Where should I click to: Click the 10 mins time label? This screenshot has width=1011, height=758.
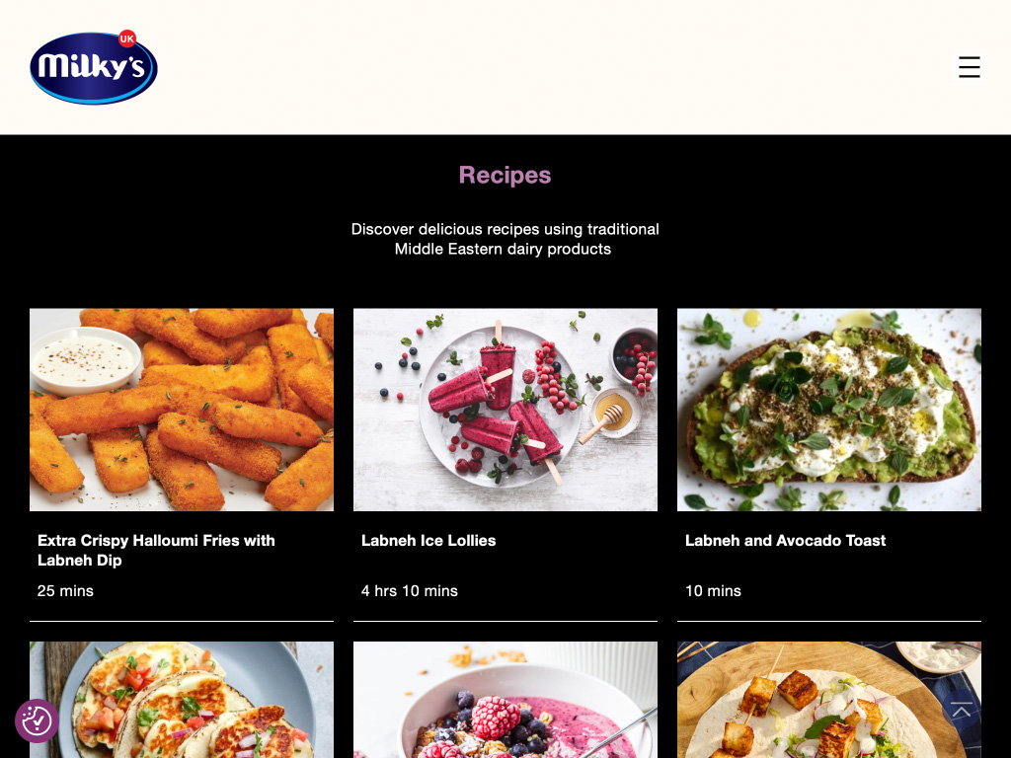[x=713, y=590]
